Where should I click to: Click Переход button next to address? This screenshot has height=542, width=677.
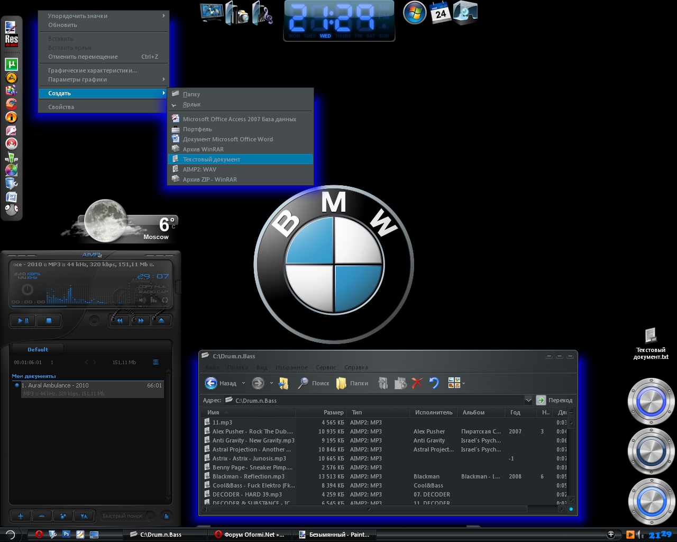pos(554,400)
